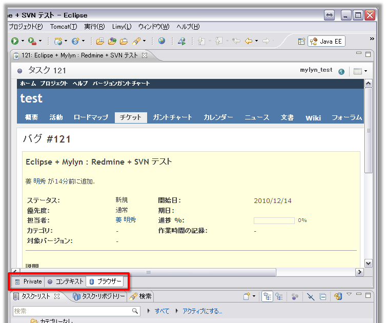
Task: Open the 検索 view tab
Action: [x=141, y=296]
